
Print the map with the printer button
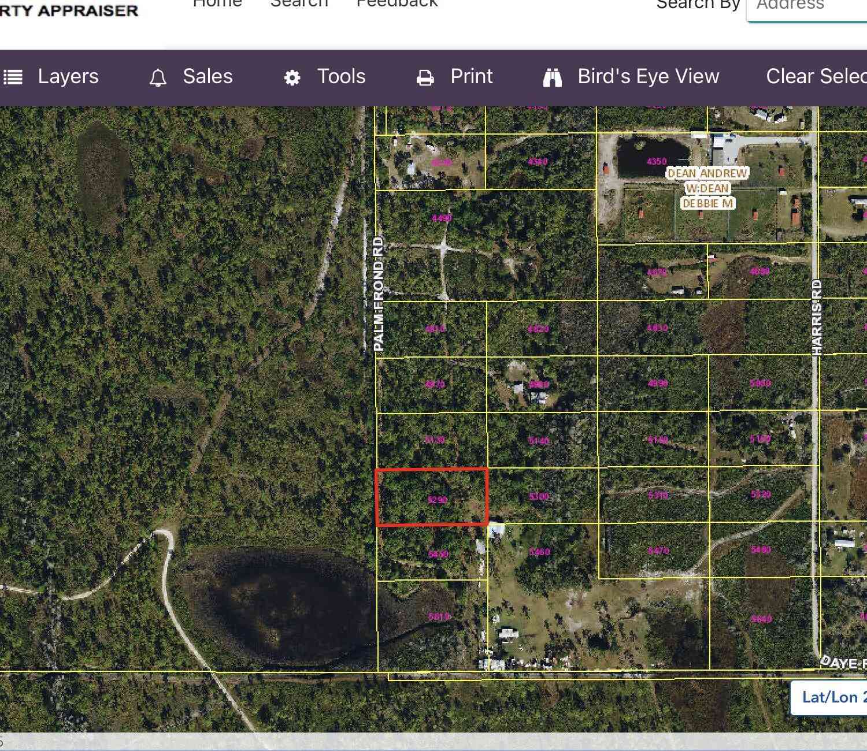454,77
